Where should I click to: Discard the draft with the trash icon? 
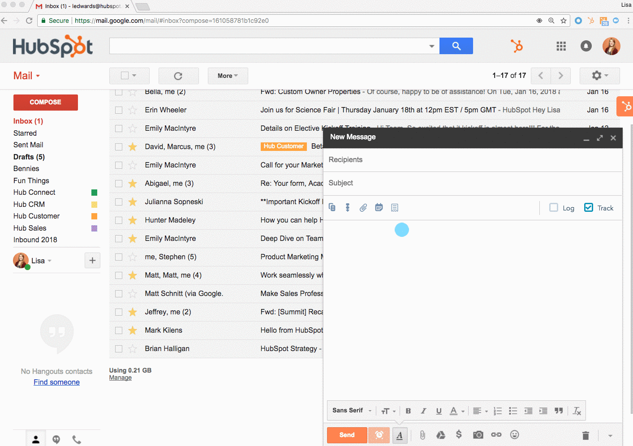(x=586, y=434)
